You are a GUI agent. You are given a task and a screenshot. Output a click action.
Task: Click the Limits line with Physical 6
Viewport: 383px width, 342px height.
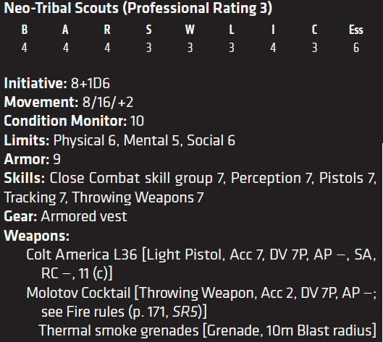click(x=119, y=140)
